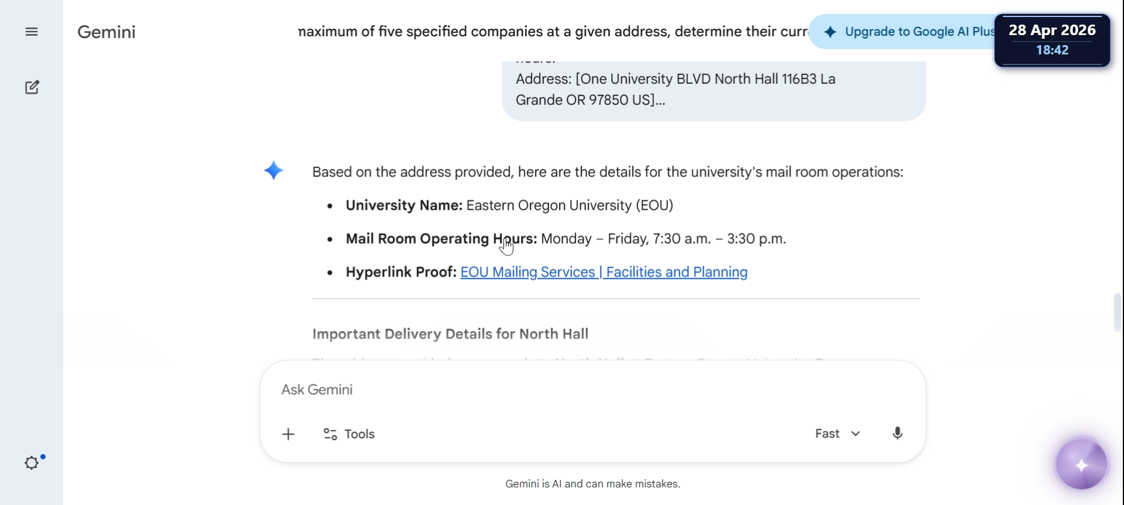Click the sliders icon beside Tools
Viewport: 1124px width, 505px height.
click(x=330, y=434)
